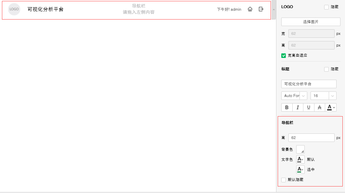Click the logout icon next to home

point(261,9)
